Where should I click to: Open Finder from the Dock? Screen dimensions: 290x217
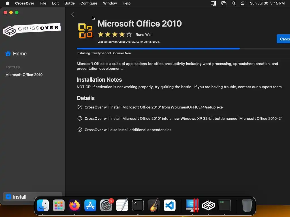[43, 205]
